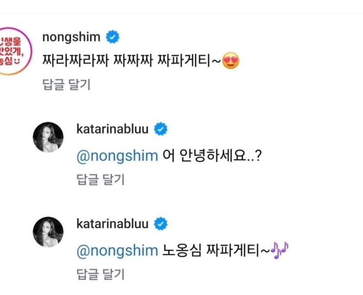363x295 pixels.
Task: Click the purple music notes emoji
Action: point(280,249)
